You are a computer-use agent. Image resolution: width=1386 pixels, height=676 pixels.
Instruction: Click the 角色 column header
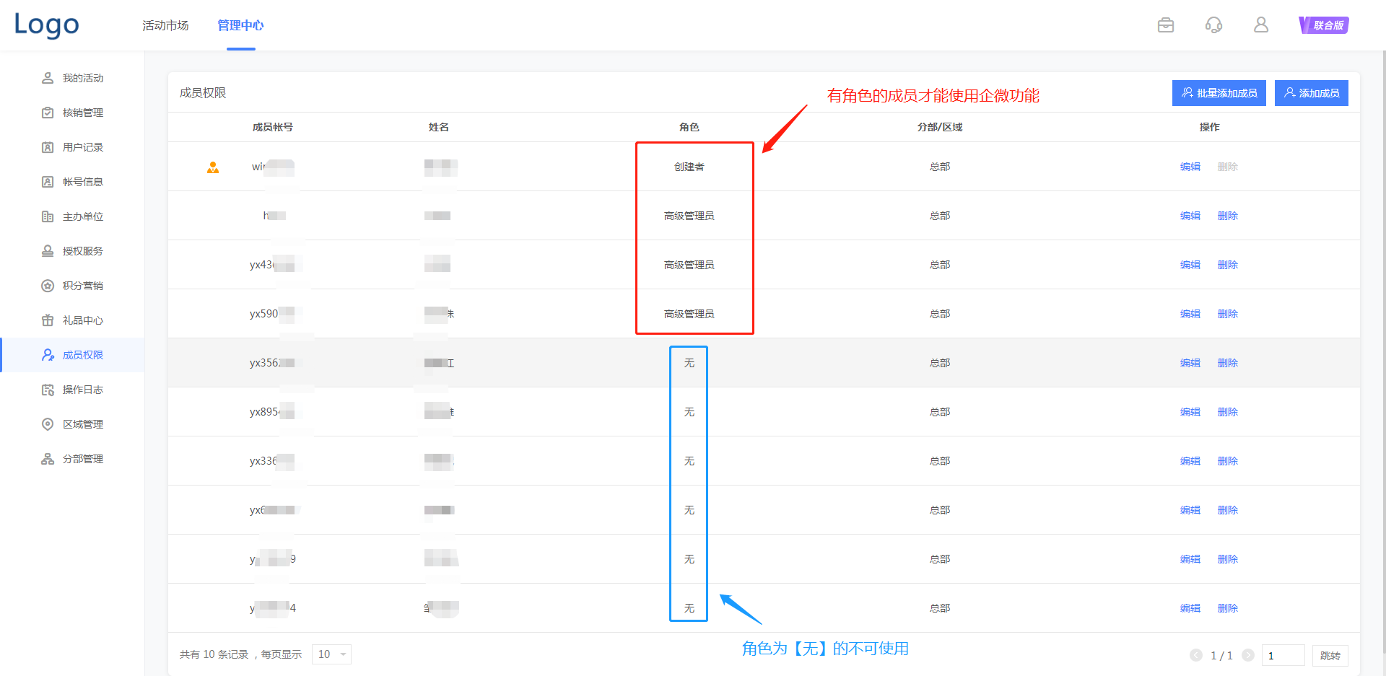689,127
